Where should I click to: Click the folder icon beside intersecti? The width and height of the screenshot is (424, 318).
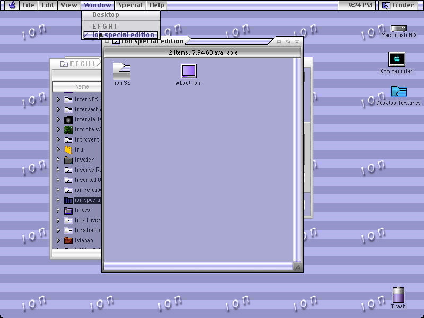point(68,110)
